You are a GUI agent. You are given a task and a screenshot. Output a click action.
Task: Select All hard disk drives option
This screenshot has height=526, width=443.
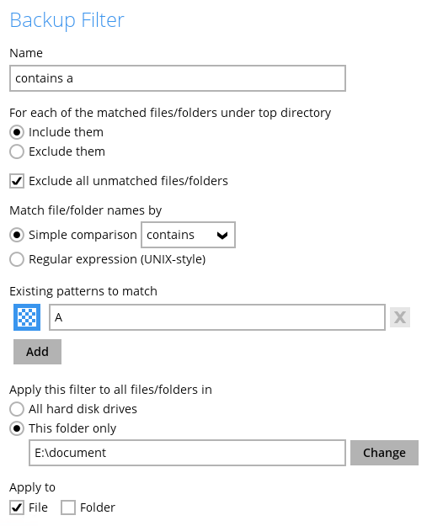(17, 409)
